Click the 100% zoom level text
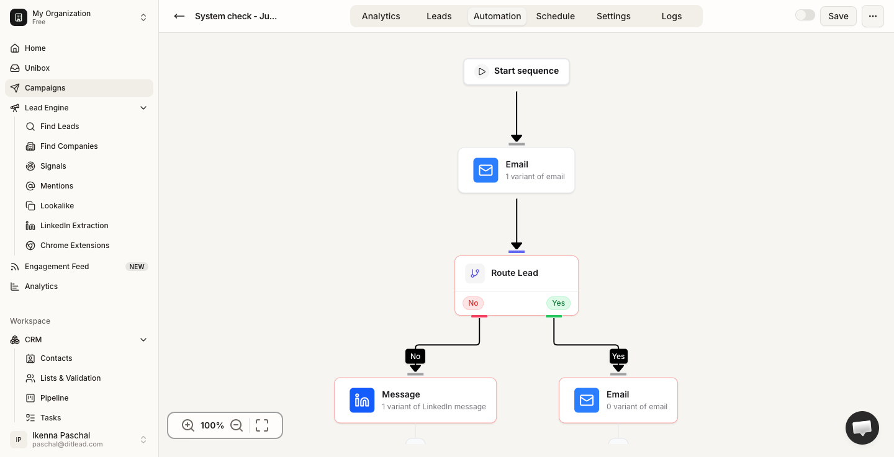The image size is (894, 457). tap(212, 425)
